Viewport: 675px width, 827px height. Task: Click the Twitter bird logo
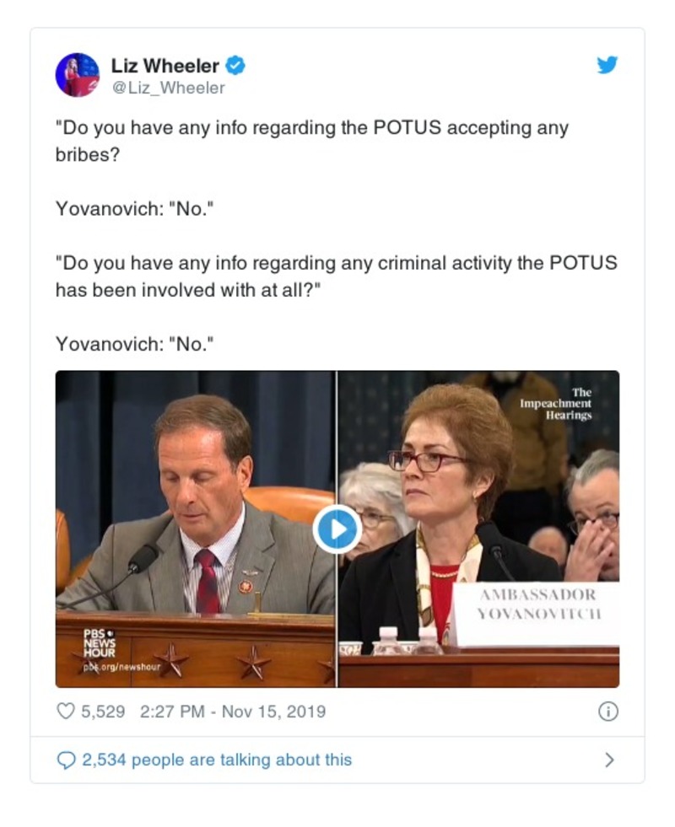(x=607, y=63)
